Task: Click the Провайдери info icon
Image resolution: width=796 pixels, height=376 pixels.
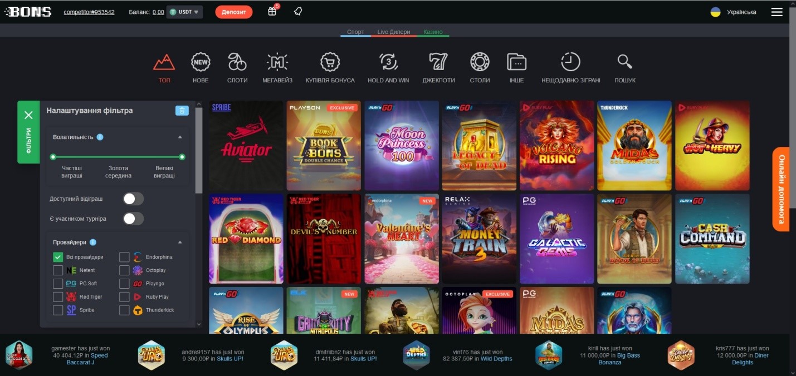Action: pos(92,243)
